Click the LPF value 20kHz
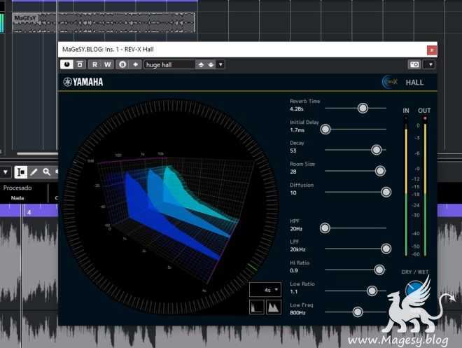 click(x=297, y=249)
